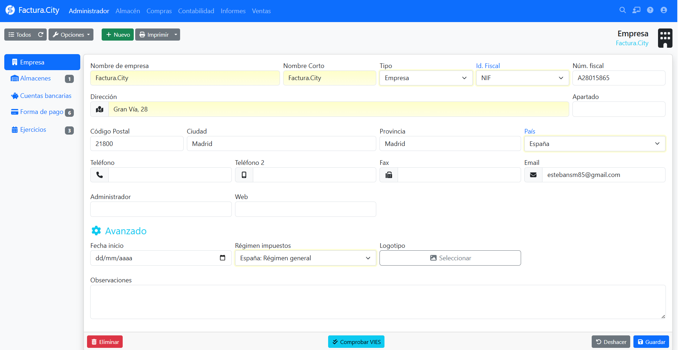Click the green Nuevo button
This screenshot has width=678, height=350.
(118, 35)
